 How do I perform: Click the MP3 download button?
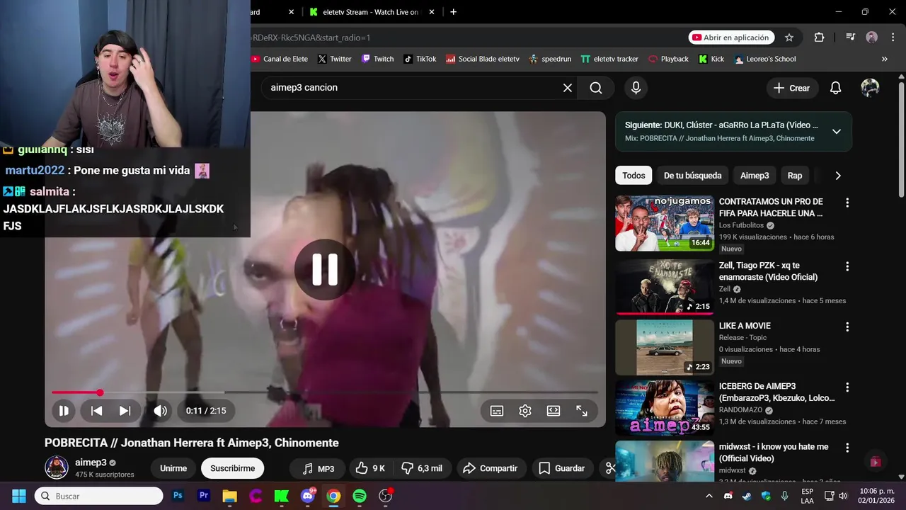click(x=318, y=468)
